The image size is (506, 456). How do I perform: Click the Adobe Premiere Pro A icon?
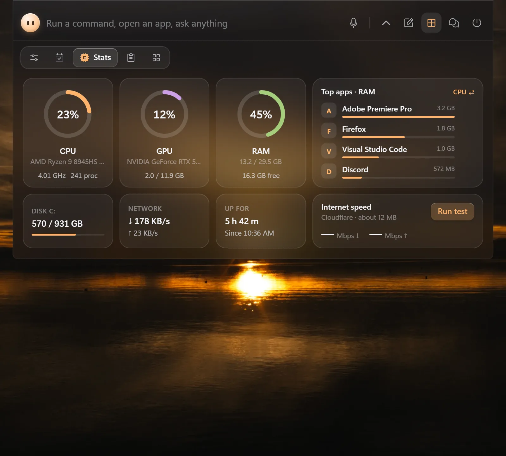329,111
